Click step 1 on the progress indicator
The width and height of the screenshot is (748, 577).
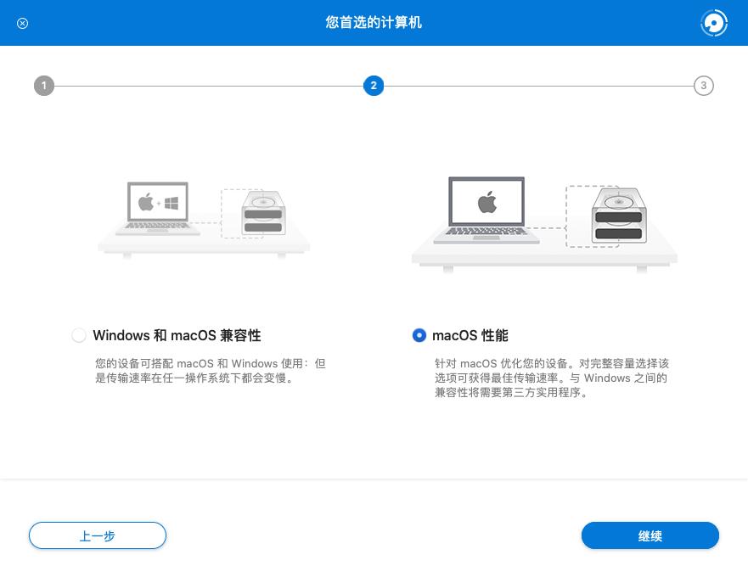(x=44, y=85)
